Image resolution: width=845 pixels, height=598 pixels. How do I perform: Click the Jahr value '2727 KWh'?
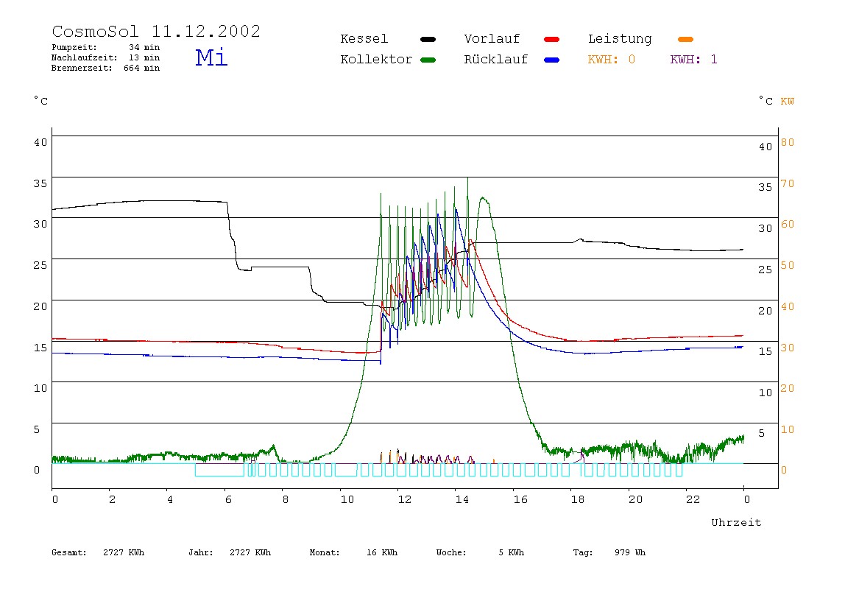click(x=250, y=552)
